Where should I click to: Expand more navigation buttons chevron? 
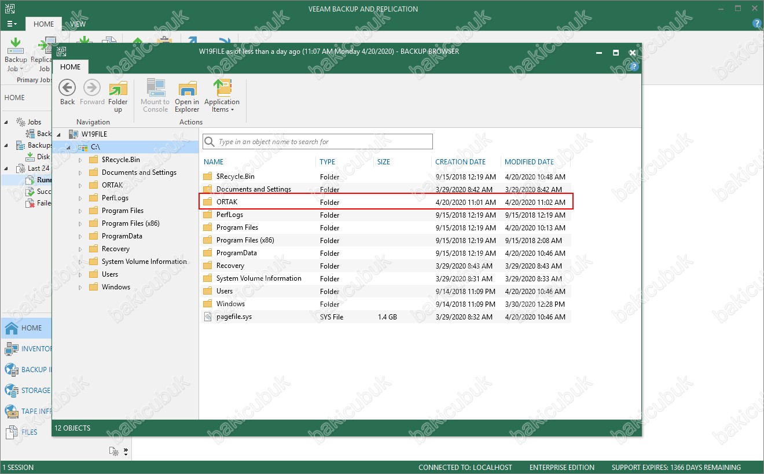[126, 451]
